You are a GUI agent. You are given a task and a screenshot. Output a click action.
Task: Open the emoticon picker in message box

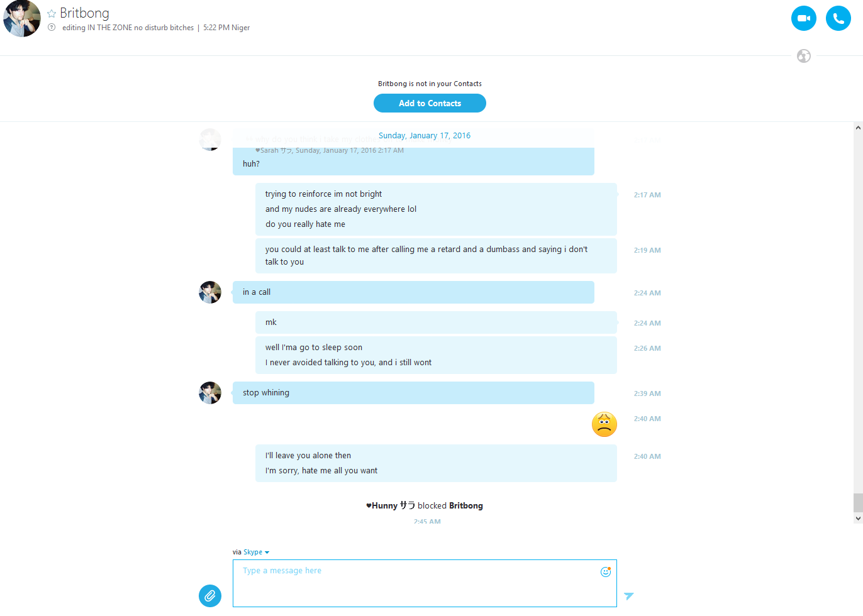[606, 571]
